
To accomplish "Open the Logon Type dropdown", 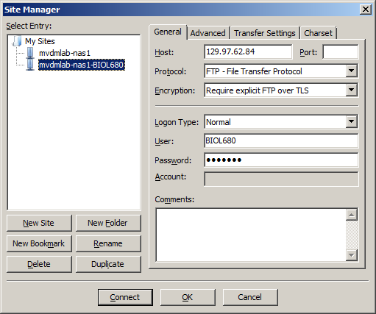I will pos(352,121).
